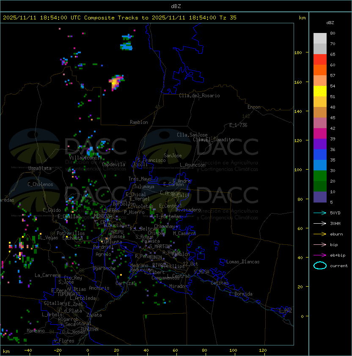Viewport: 352px width, 356px height.
Task: Click the Anchoris map label
Action: [99, 288]
